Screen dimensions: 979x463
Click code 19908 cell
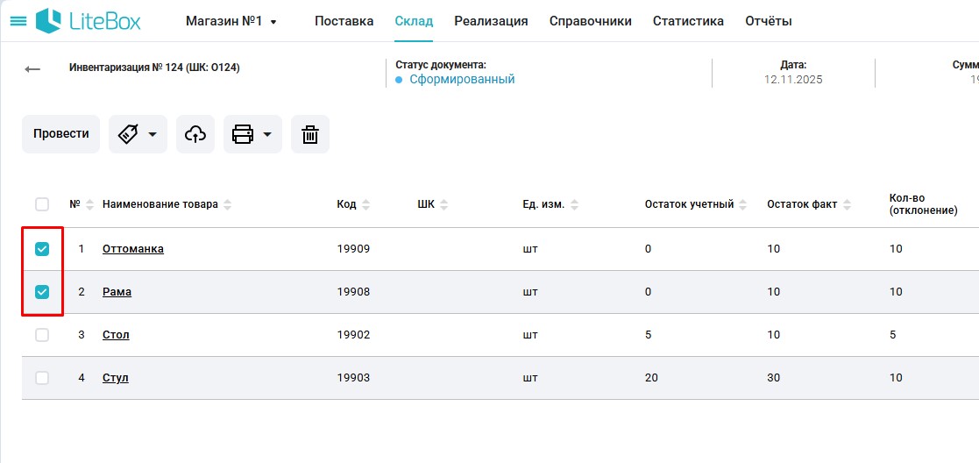[353, 292]
